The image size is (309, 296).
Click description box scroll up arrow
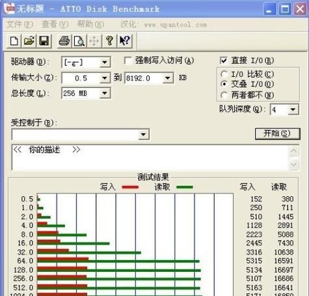293,151
